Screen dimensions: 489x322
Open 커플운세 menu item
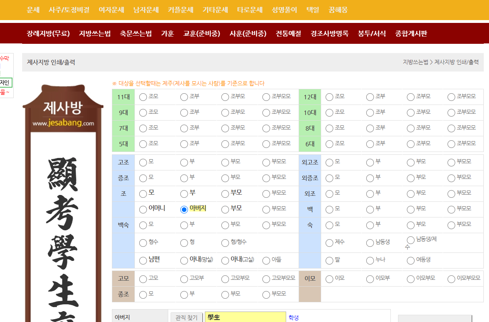(180, 10)
